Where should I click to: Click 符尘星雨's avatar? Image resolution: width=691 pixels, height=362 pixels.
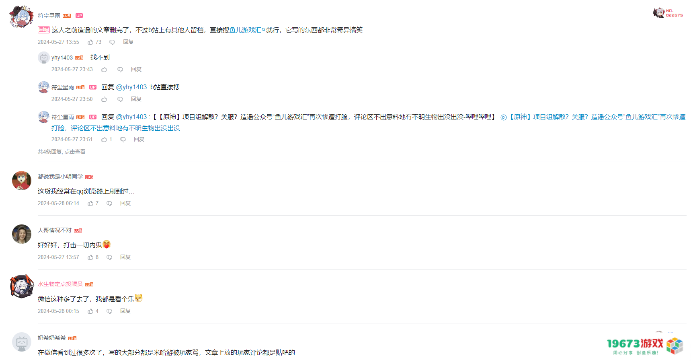[21, 16]
